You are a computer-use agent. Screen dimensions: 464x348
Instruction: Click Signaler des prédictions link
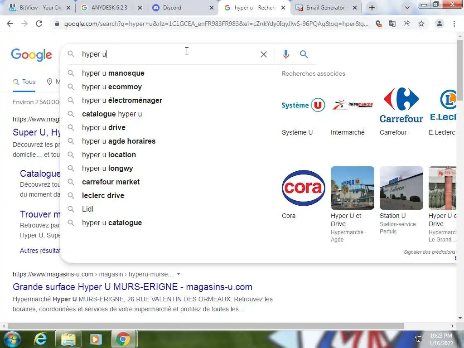coord(430,252)
